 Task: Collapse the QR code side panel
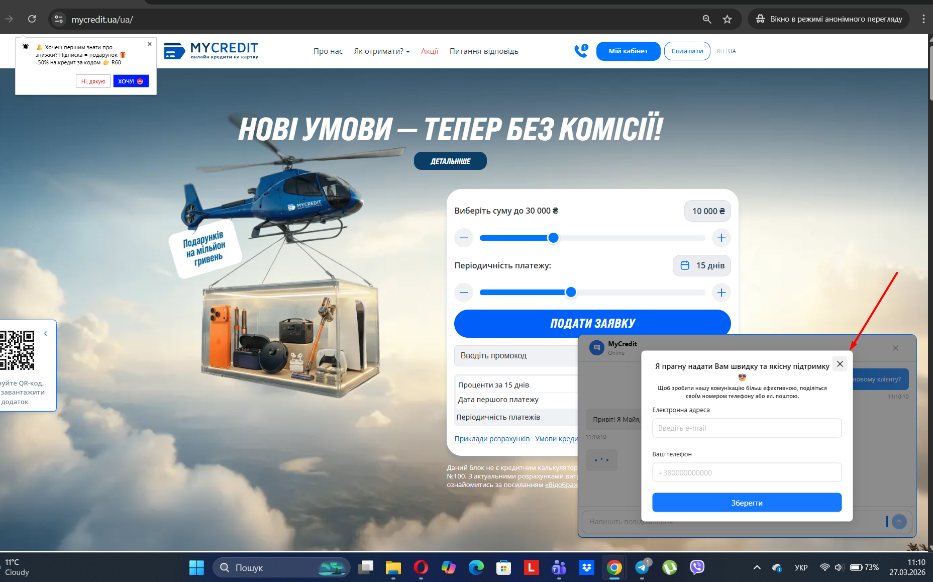click(46, 333)
